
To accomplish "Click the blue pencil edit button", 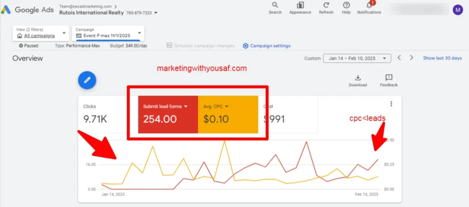I will pyautogui.click(x=87, y=80).
